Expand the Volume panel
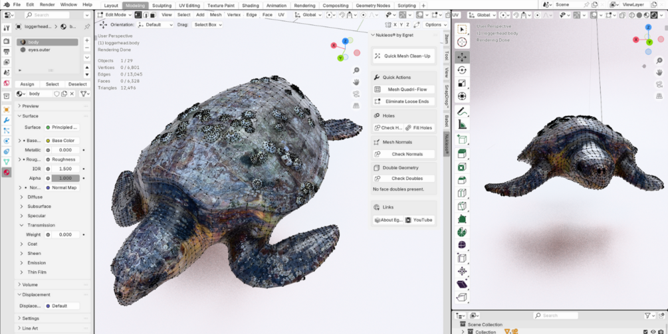 (30, 285)
